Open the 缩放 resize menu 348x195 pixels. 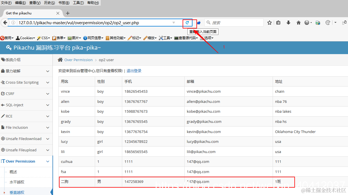150,38
